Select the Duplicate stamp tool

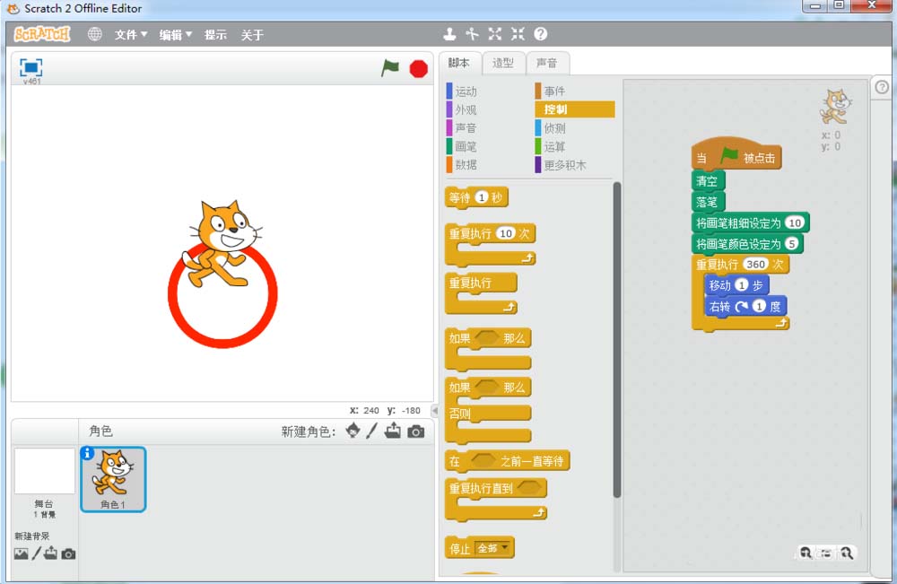click(x=449, y=34)
